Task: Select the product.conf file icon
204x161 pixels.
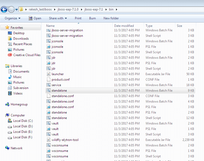Action: 48,80
